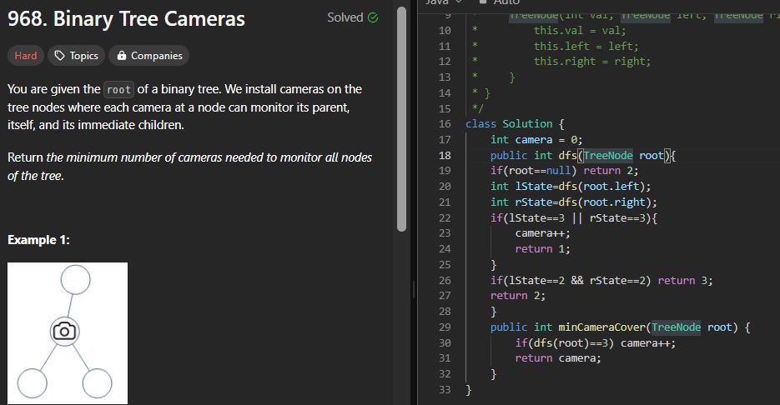Click the comment this.val = val;
The image size is (780, 405).
(x=580, y=31)
